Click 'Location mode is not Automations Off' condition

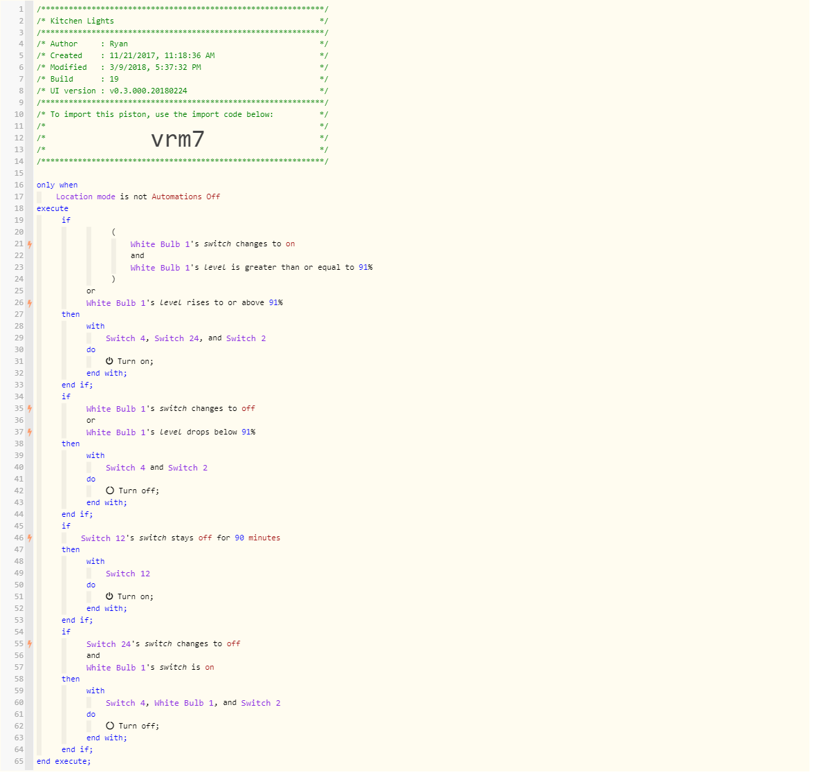tap(138, 196)
